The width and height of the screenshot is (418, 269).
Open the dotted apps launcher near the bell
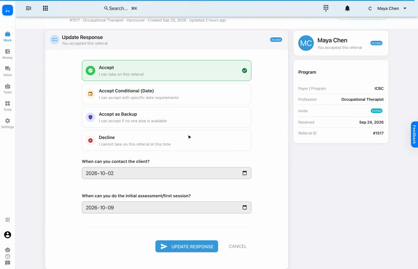pos(326,8)
